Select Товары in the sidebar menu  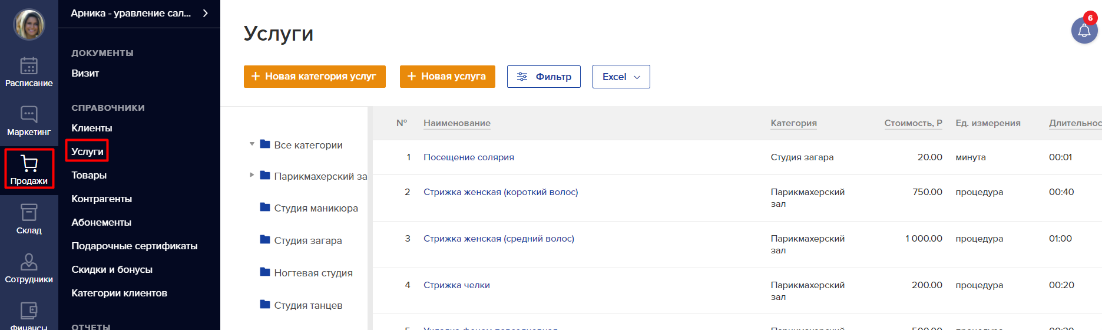tap(89, 175)
